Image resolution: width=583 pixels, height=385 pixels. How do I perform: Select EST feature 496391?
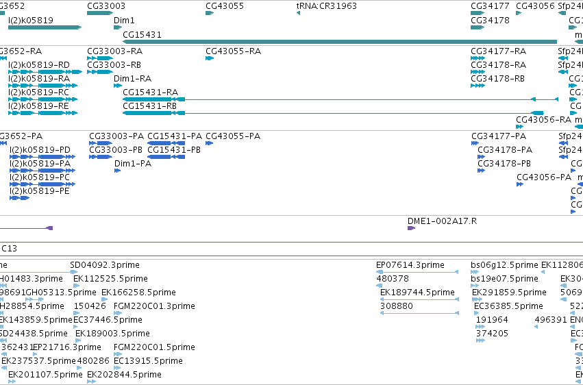[x=536, y=327]
